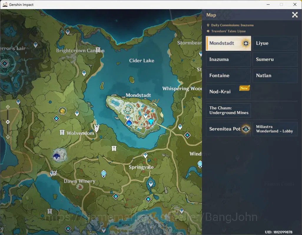This screenshot has height=235, width=302.
Task: Click the zoom slider handle
Action: pyautogui.click(x=8, y=122)
